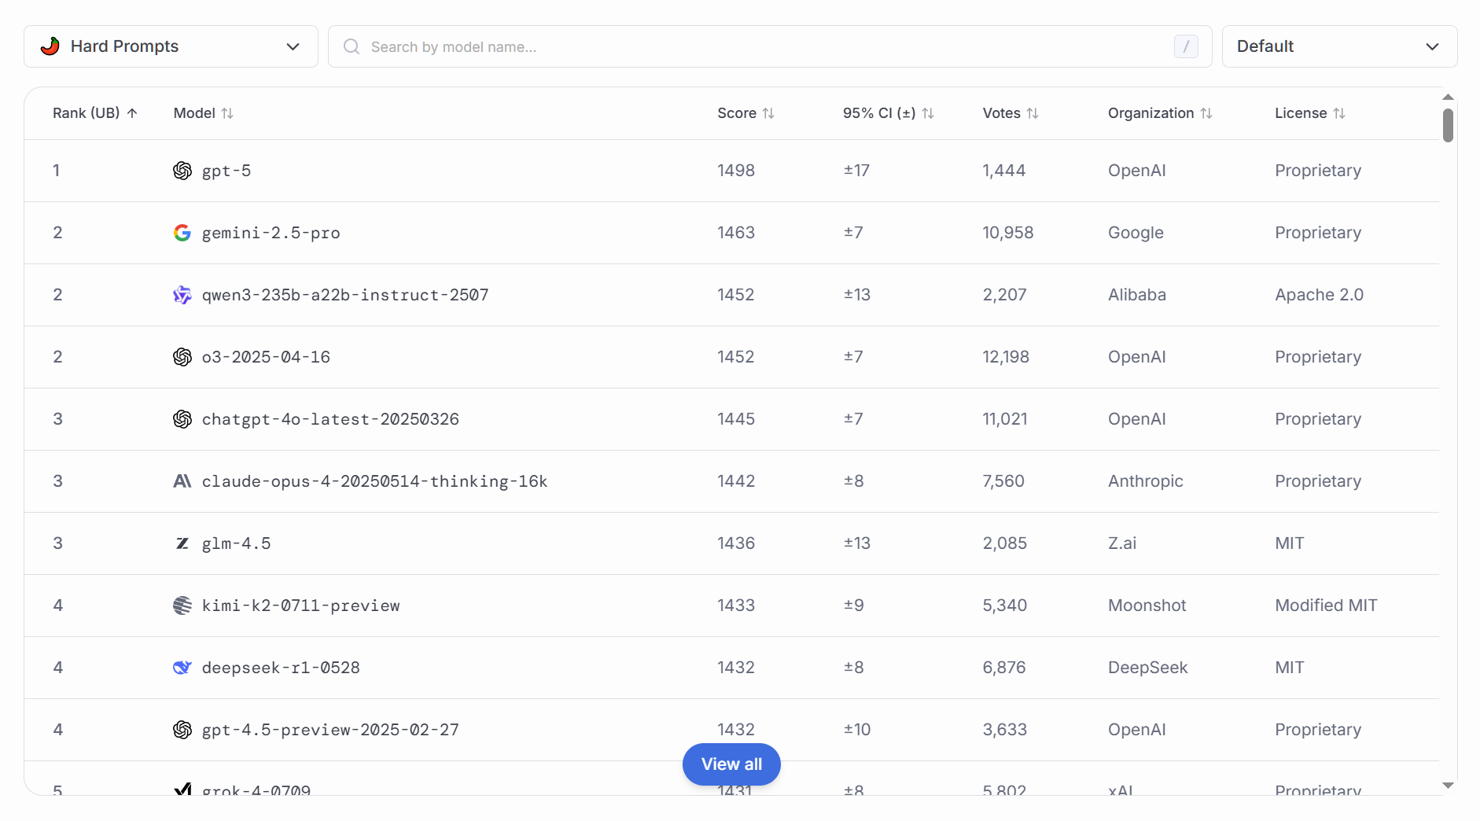Click the Moonshot logo beside kimi-k2-0711-preview
1480x821 pixels.
[x=182, y=606]
